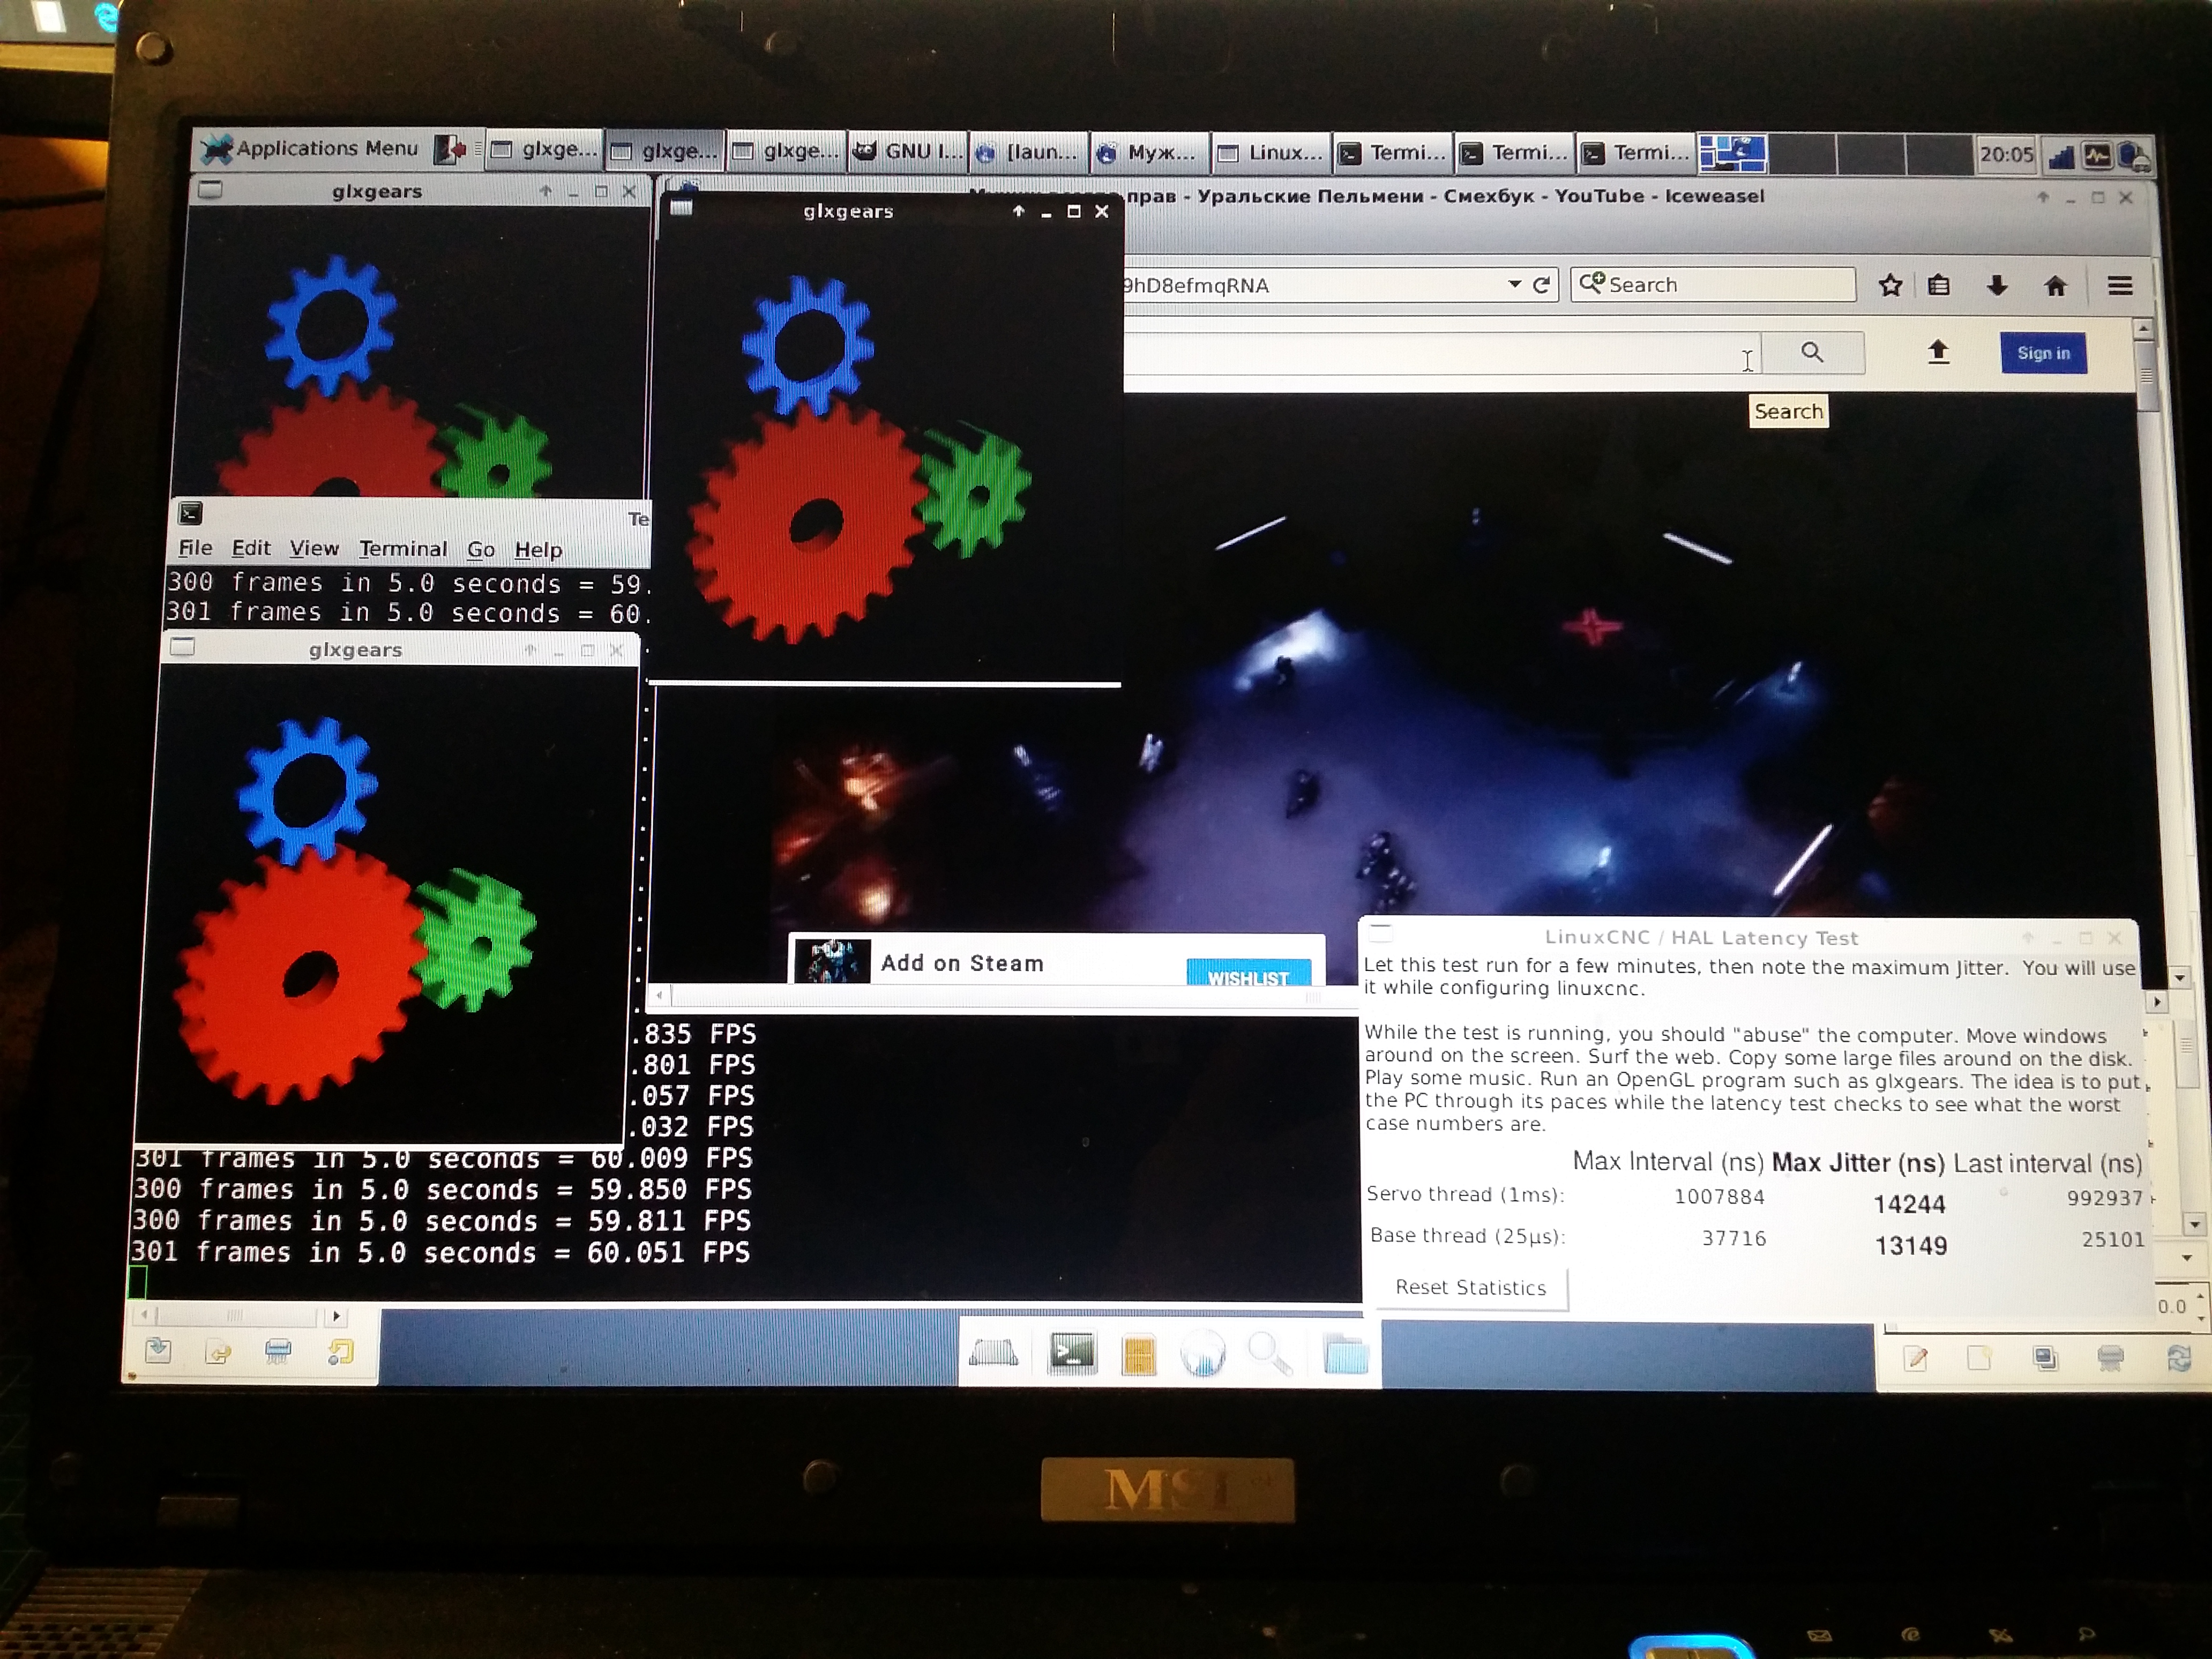Open the bookmarks list icon
Screen dimensions: 2212x1659
coord(1938,286)
